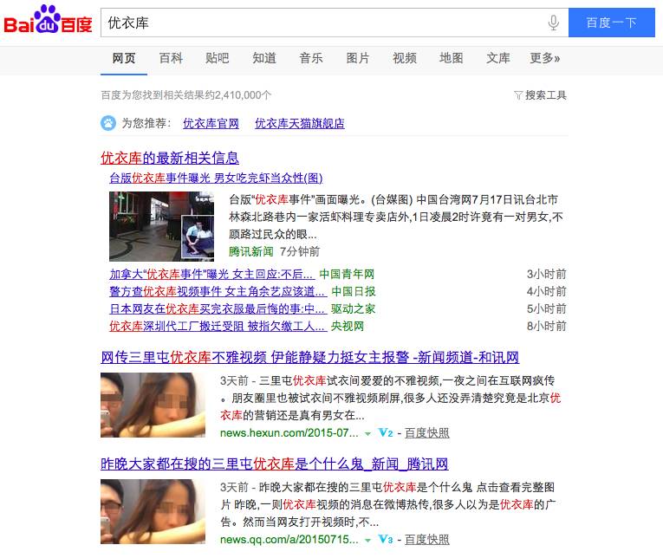Open 加拿大"优衣库事件"曝光 news link

click(x=212, y=274)
